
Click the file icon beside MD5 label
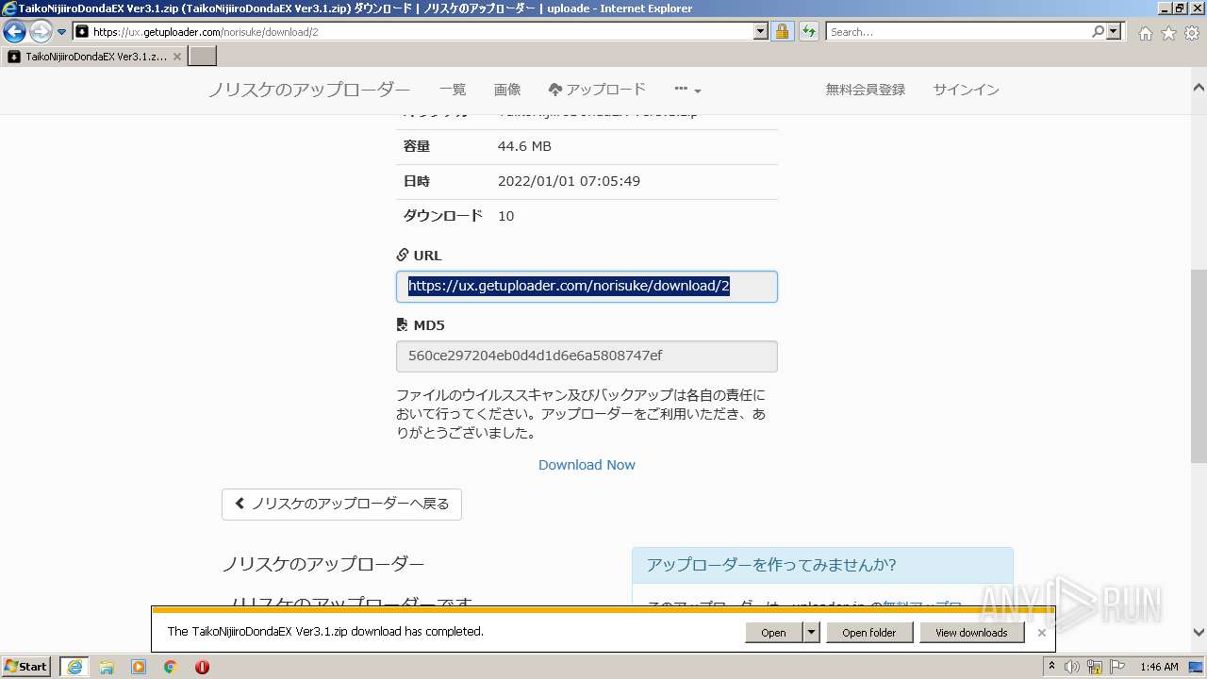403,325
